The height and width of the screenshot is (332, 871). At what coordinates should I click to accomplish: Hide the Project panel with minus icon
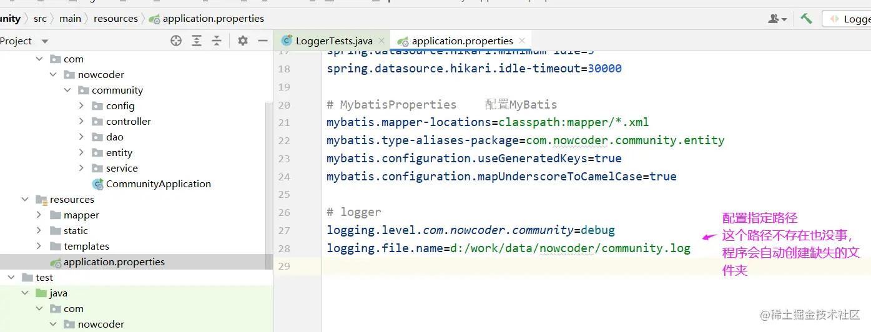(263, 41)
